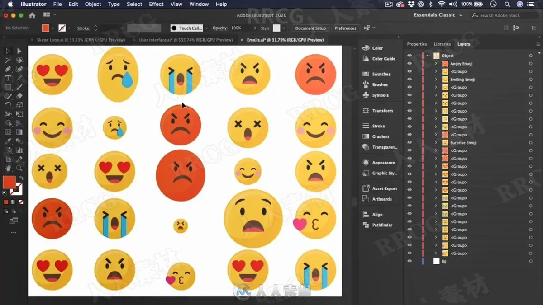The height and width of the screenshot is (305, 543).
Task: Select the Selection tool arrow
Action: click(8, 51)
